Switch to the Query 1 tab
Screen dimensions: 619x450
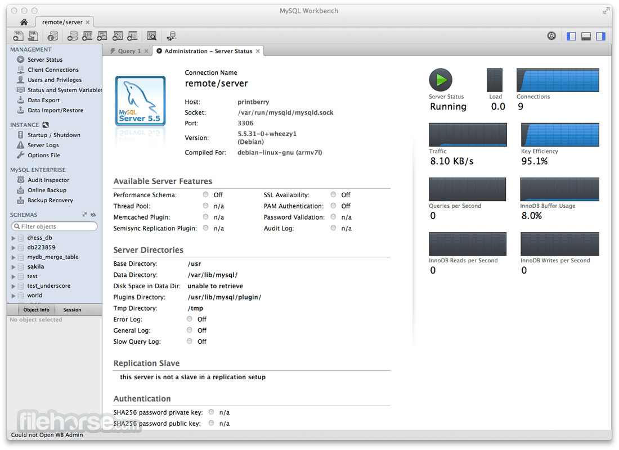pyautogui.click(x=128, y=51)
